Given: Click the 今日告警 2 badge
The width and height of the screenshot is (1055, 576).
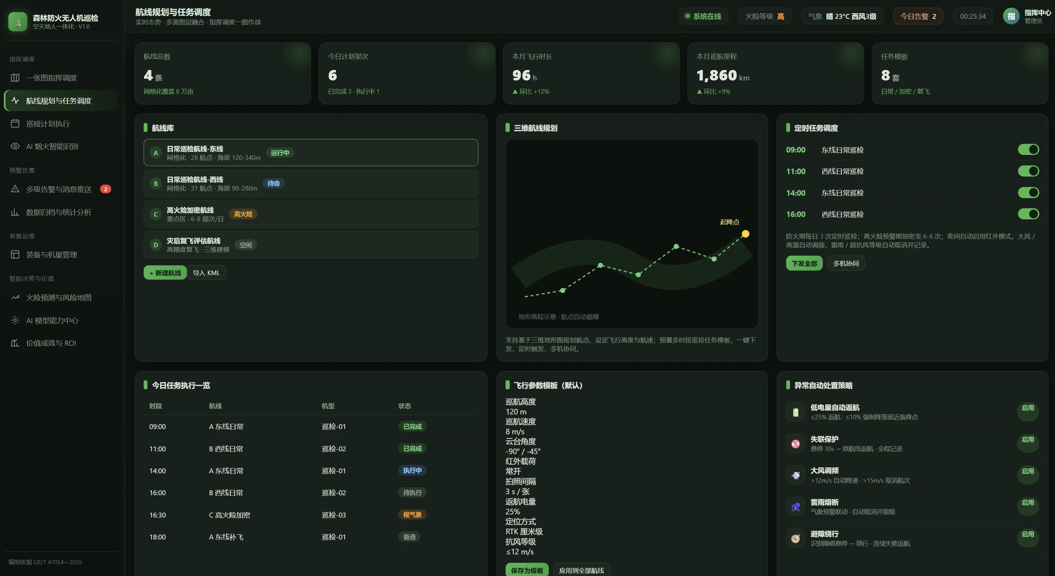Looking at the screenshot, I should coord(918,16).
